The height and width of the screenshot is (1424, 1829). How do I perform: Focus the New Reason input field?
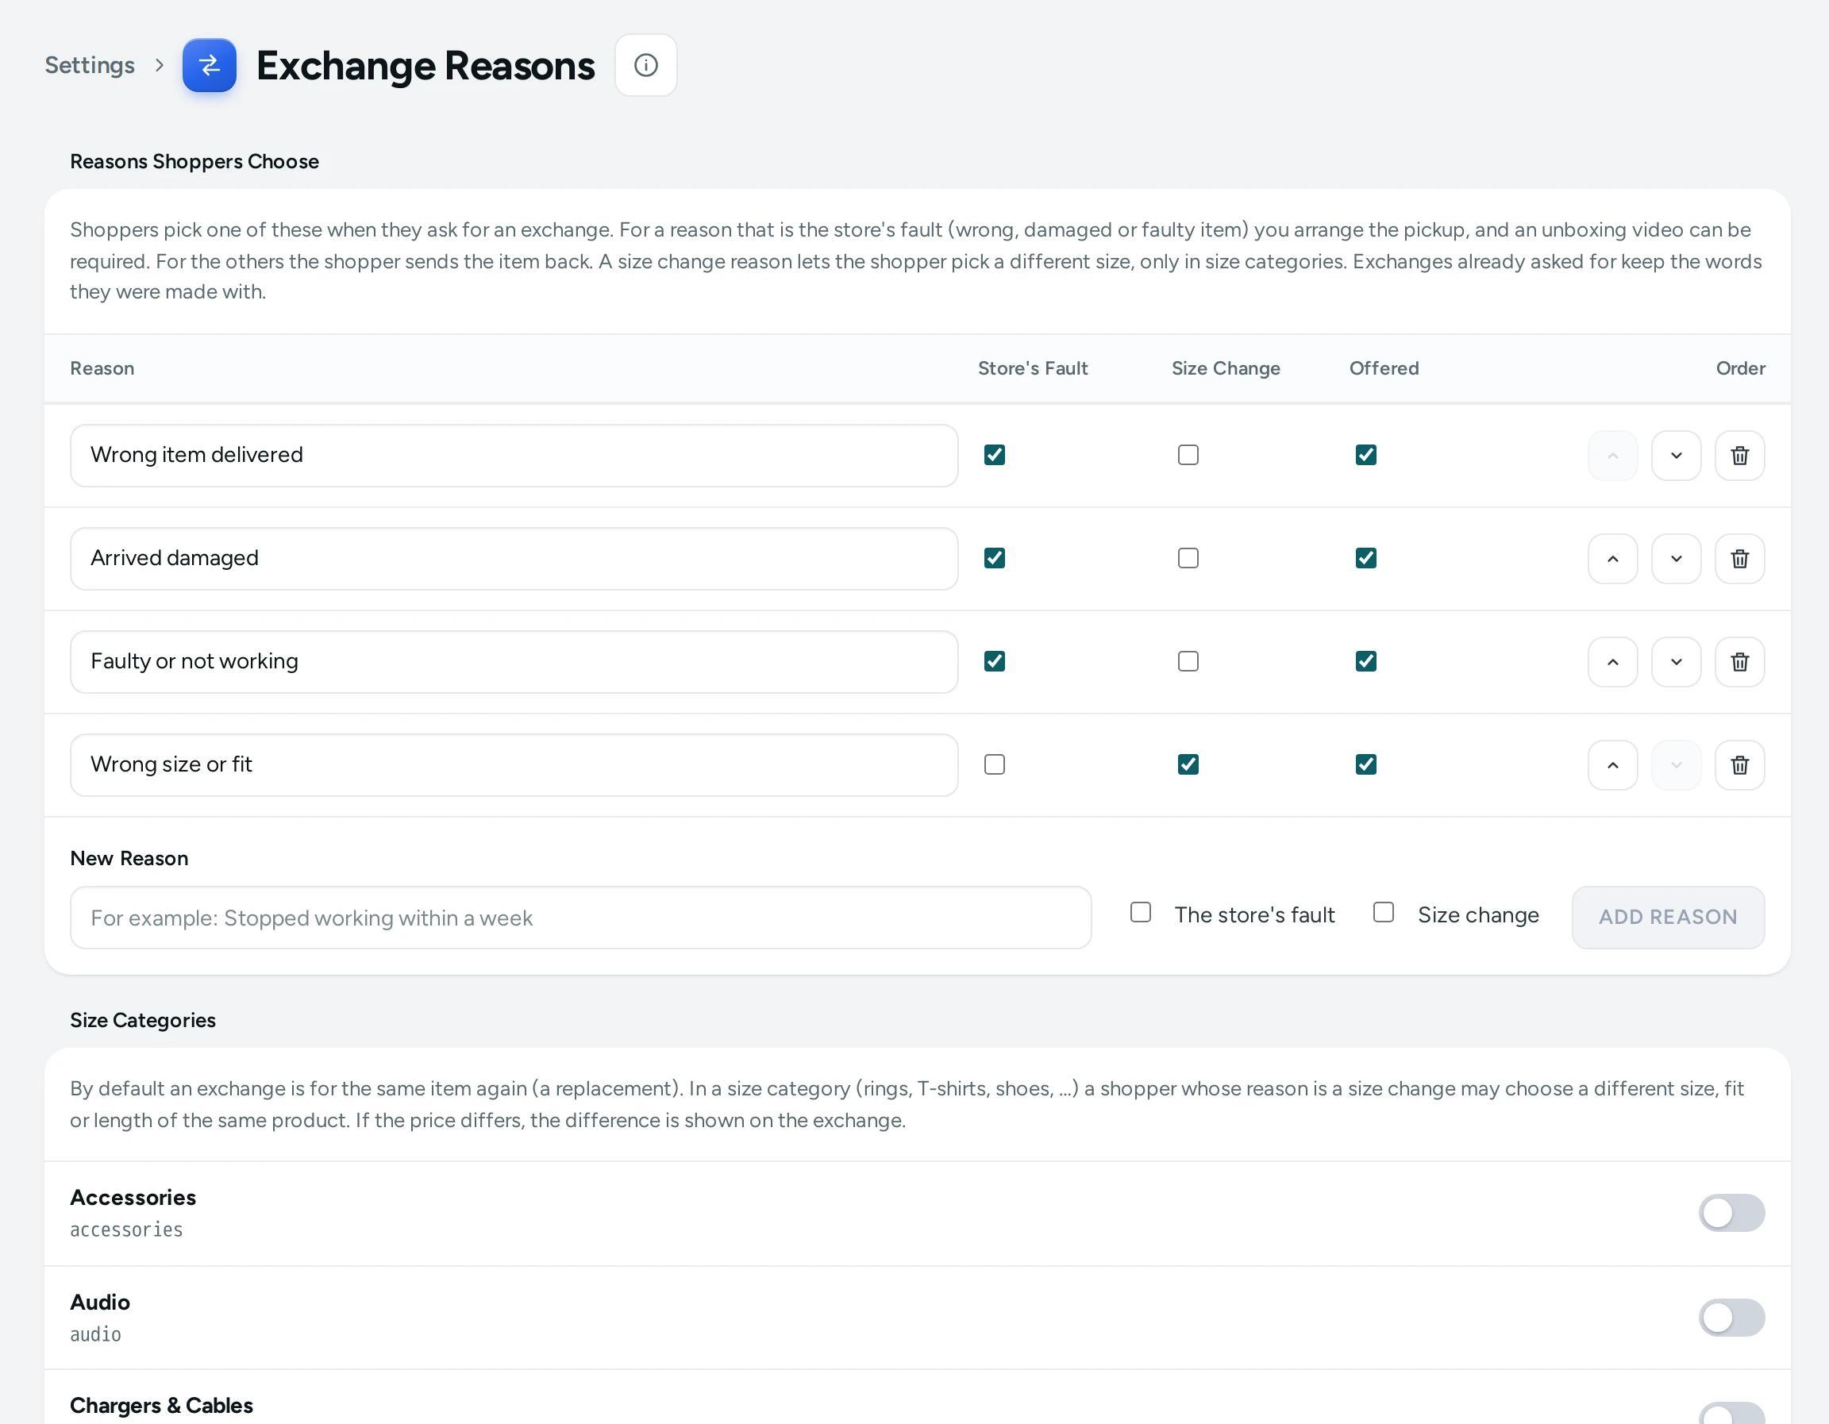[x=580, y=918]
